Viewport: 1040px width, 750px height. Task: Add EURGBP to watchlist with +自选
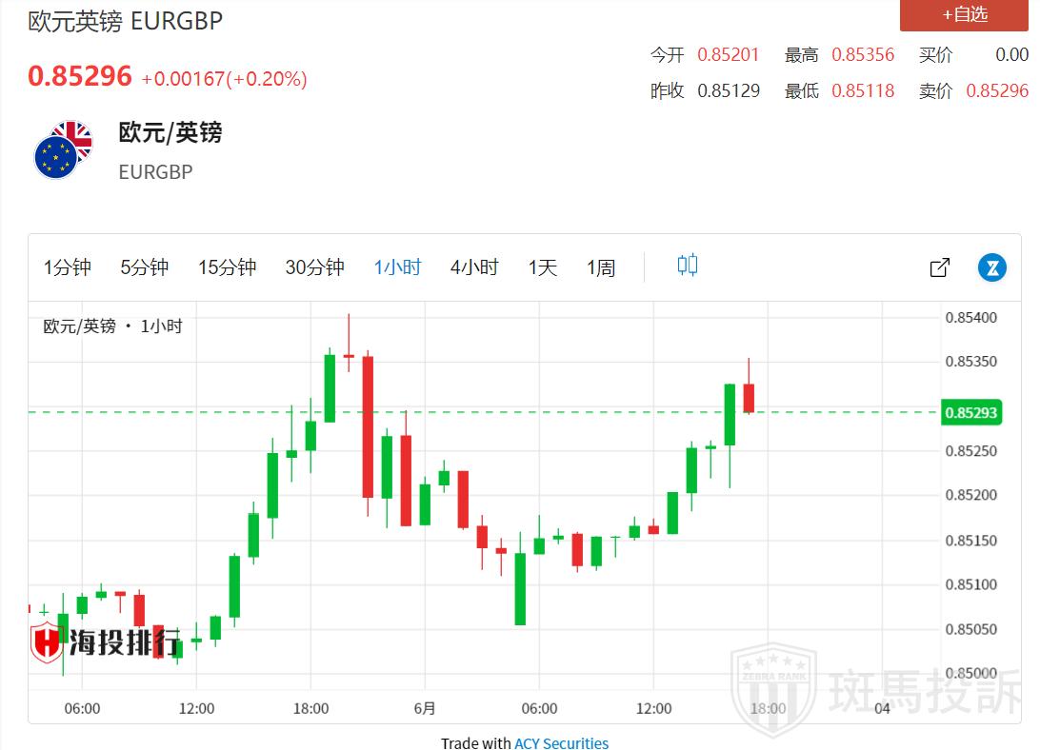point(964,15)
